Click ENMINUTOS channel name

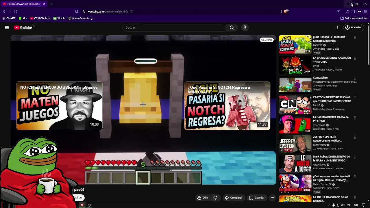[x=319, y=145]
